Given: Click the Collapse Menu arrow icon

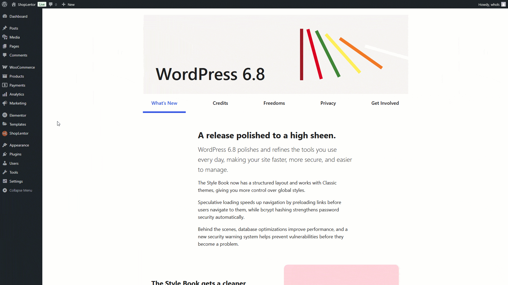Looking at the screenshot, I should click(5, 190).
